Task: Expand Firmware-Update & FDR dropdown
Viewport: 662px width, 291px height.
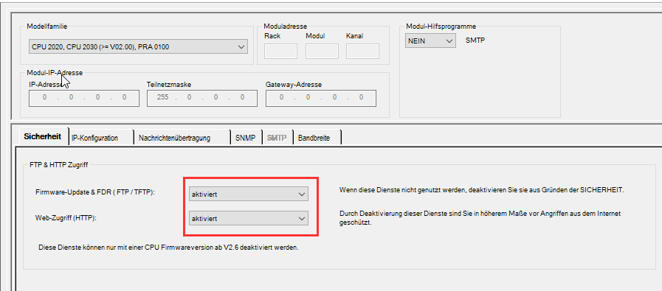Action: point(248,194)
